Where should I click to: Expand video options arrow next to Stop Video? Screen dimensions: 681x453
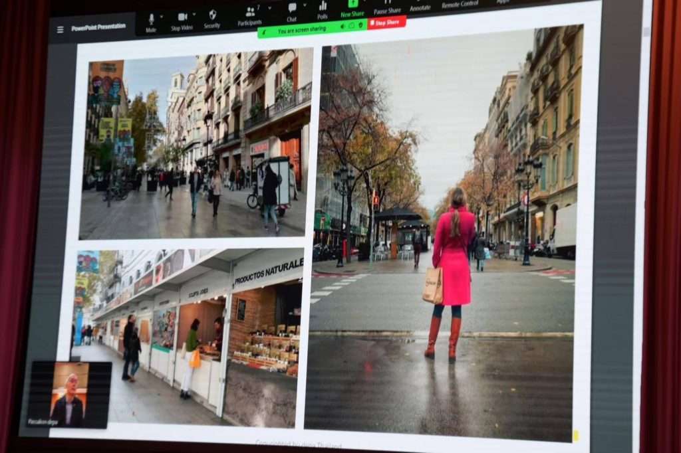click(x=194, y=15)
